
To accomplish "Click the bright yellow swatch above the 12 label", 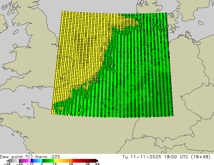I will [x=55, y=161].
